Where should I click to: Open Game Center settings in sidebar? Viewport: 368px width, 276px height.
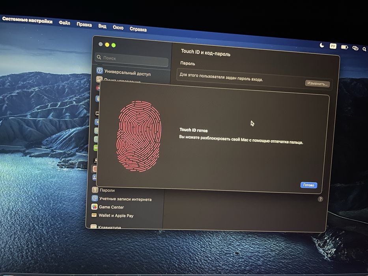click(x=111, y=207)
